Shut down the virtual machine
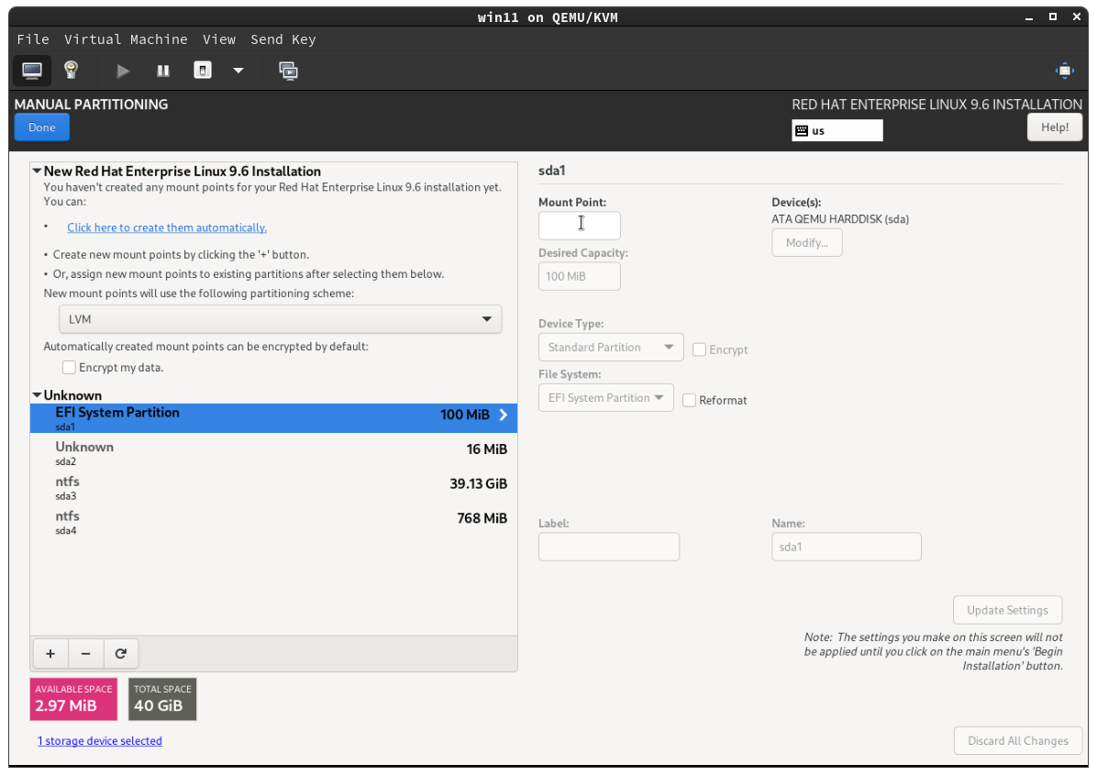Image resolution: width=1097 pixels, height=776 pixels. tap(202, 70)
